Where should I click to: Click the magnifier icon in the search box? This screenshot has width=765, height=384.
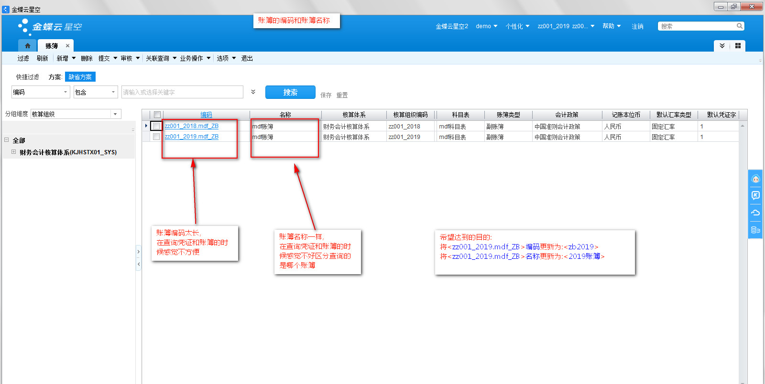point(739,26)
